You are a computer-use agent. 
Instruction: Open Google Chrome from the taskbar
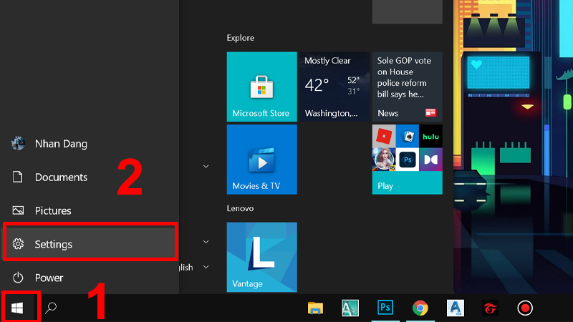[x=420, y=308]
